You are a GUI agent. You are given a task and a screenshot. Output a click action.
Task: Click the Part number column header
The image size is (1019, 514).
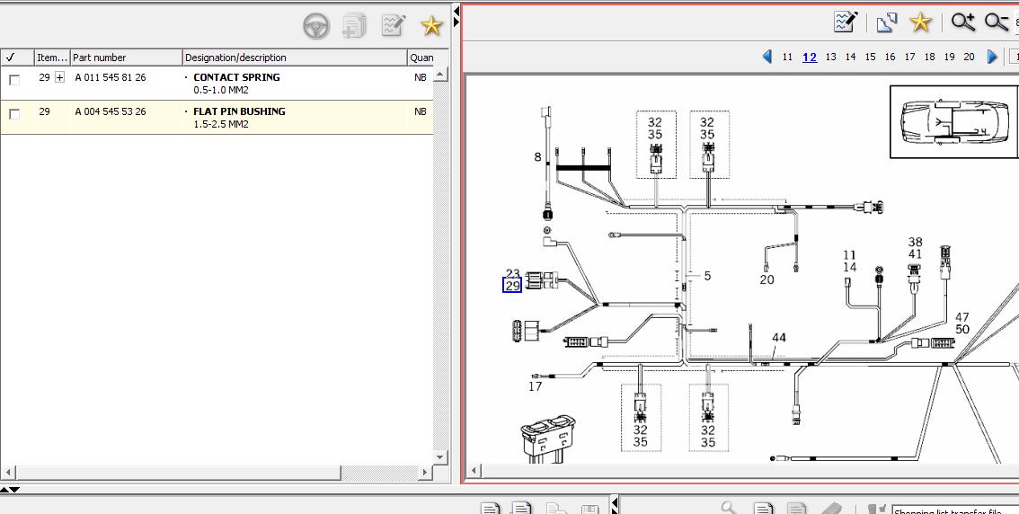pyautogui.click(x=126, y=58)
